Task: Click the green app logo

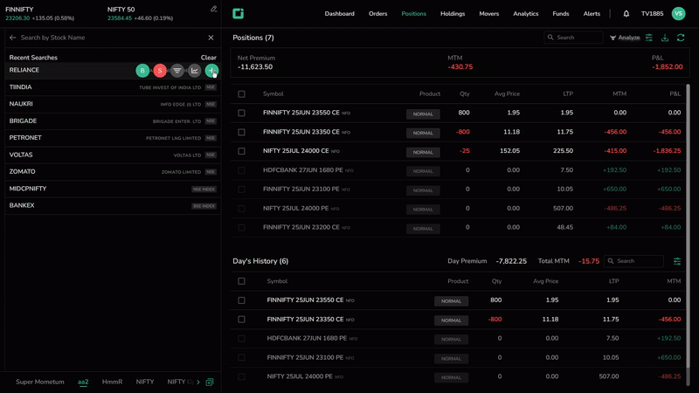Action: click(x=238, y=14)
